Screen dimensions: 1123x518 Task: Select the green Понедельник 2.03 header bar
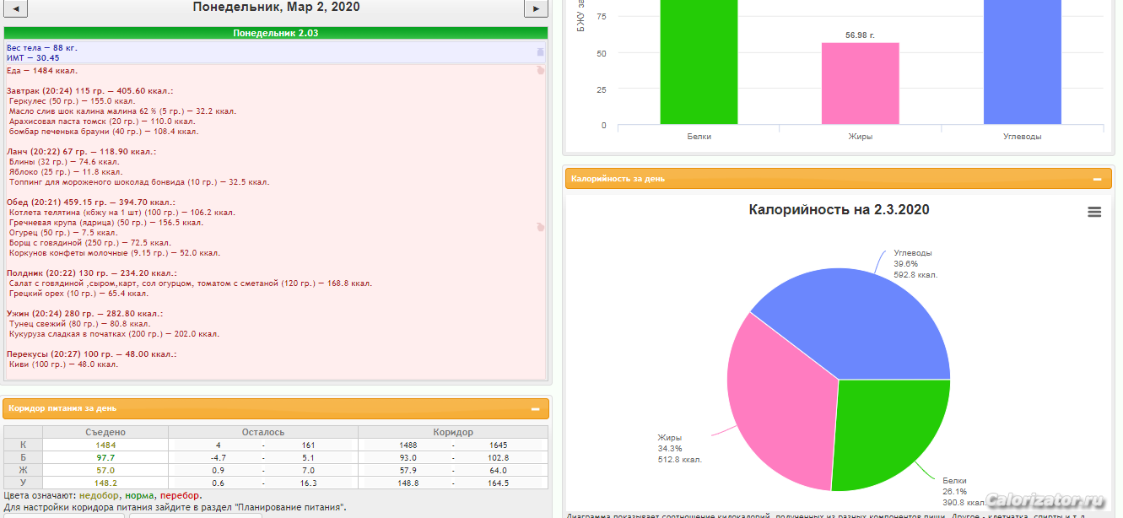coord(275,33)
